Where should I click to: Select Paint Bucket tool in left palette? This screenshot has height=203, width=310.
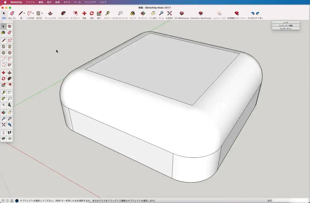pos(3,32)
